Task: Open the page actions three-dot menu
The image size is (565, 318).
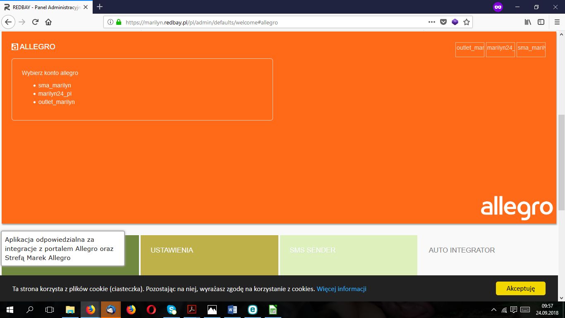Action: [x=431, y=22]
